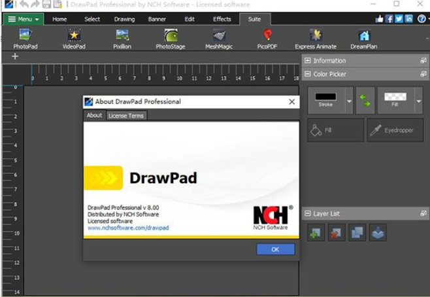Screen dimensions: 430x297
Task: Add new document tab with plus icon
Action: click(15, 56)
